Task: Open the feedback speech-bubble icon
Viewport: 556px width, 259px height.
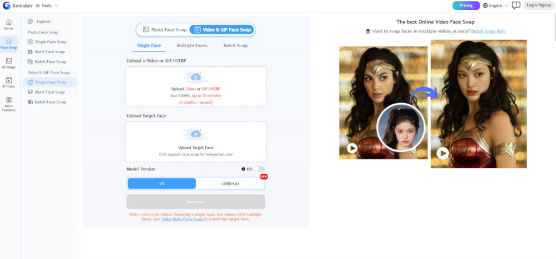Action: tap(516, 5)
